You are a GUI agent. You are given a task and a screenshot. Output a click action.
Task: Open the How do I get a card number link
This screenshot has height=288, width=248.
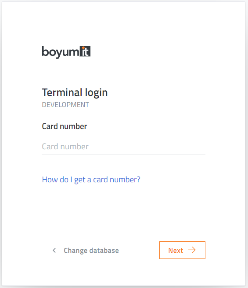click(91, 180)
